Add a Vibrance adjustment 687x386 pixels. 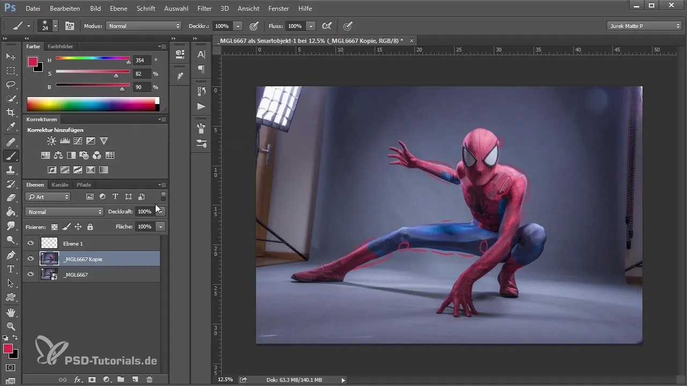coord(104,141)
